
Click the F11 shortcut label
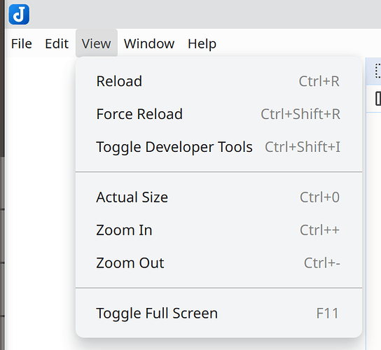coord(327,313)
